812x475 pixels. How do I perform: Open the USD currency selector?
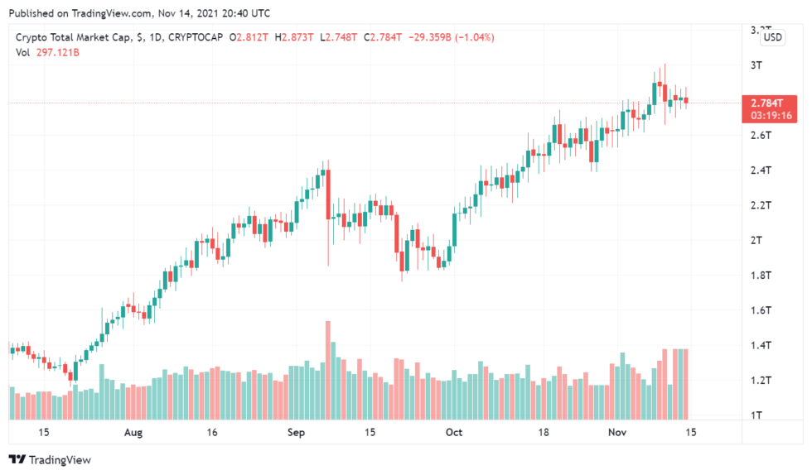(772, 37)
